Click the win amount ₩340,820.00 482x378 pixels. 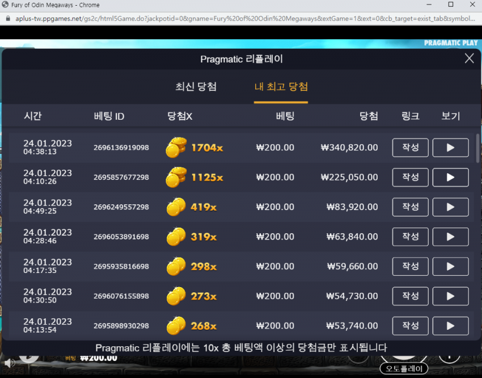point(349,148)
